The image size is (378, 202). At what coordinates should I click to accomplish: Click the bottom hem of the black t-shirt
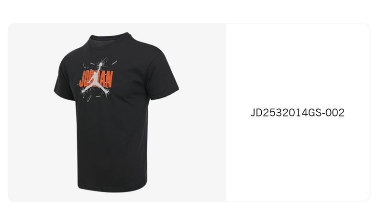coord(112,188)
